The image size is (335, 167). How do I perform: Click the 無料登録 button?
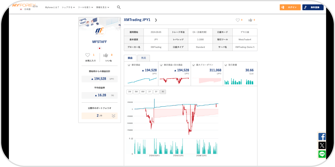point(313,7)
